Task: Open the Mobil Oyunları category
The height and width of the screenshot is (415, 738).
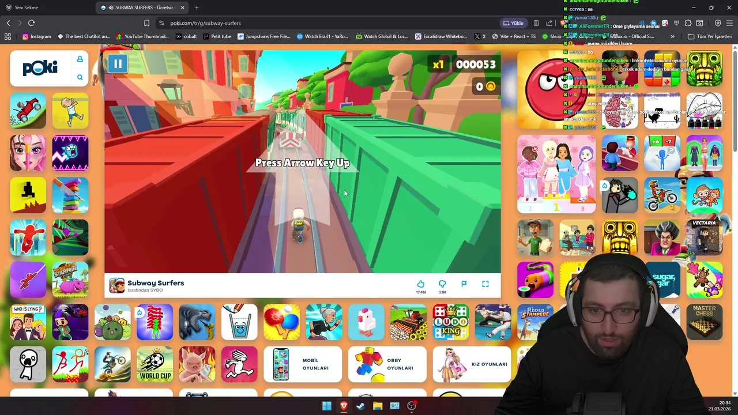Action: pyautogui.click(x=303, y=364)
